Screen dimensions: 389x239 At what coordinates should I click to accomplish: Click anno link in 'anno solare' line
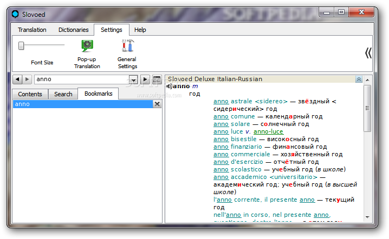pos(221,124)
